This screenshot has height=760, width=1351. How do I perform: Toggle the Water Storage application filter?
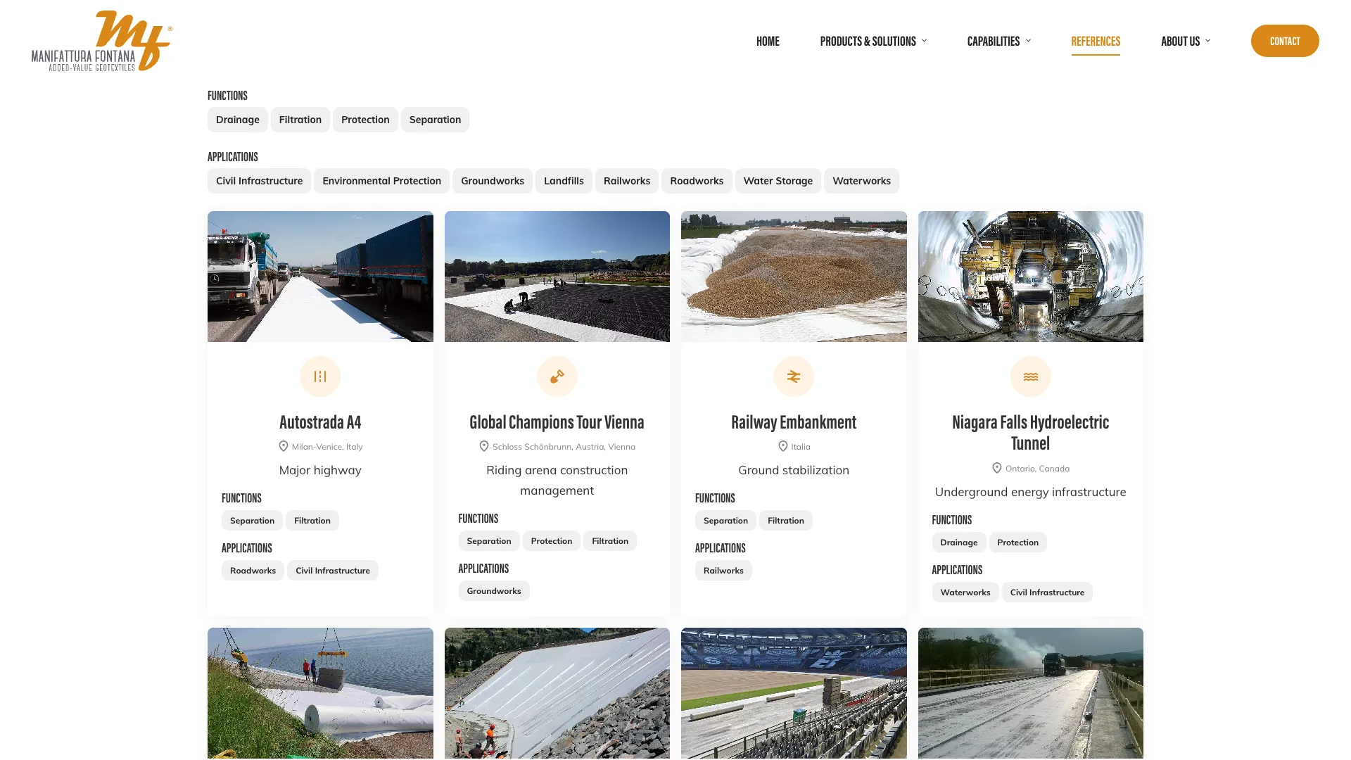[778, 181]
